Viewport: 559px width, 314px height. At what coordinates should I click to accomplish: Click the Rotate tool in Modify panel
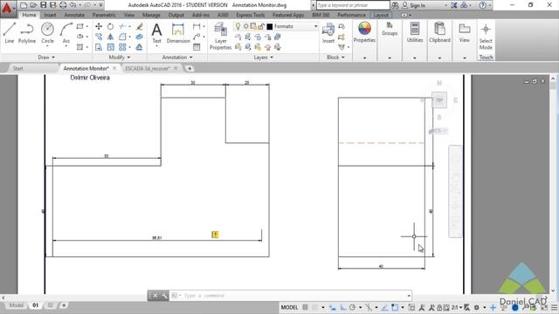tap(111, 26)
